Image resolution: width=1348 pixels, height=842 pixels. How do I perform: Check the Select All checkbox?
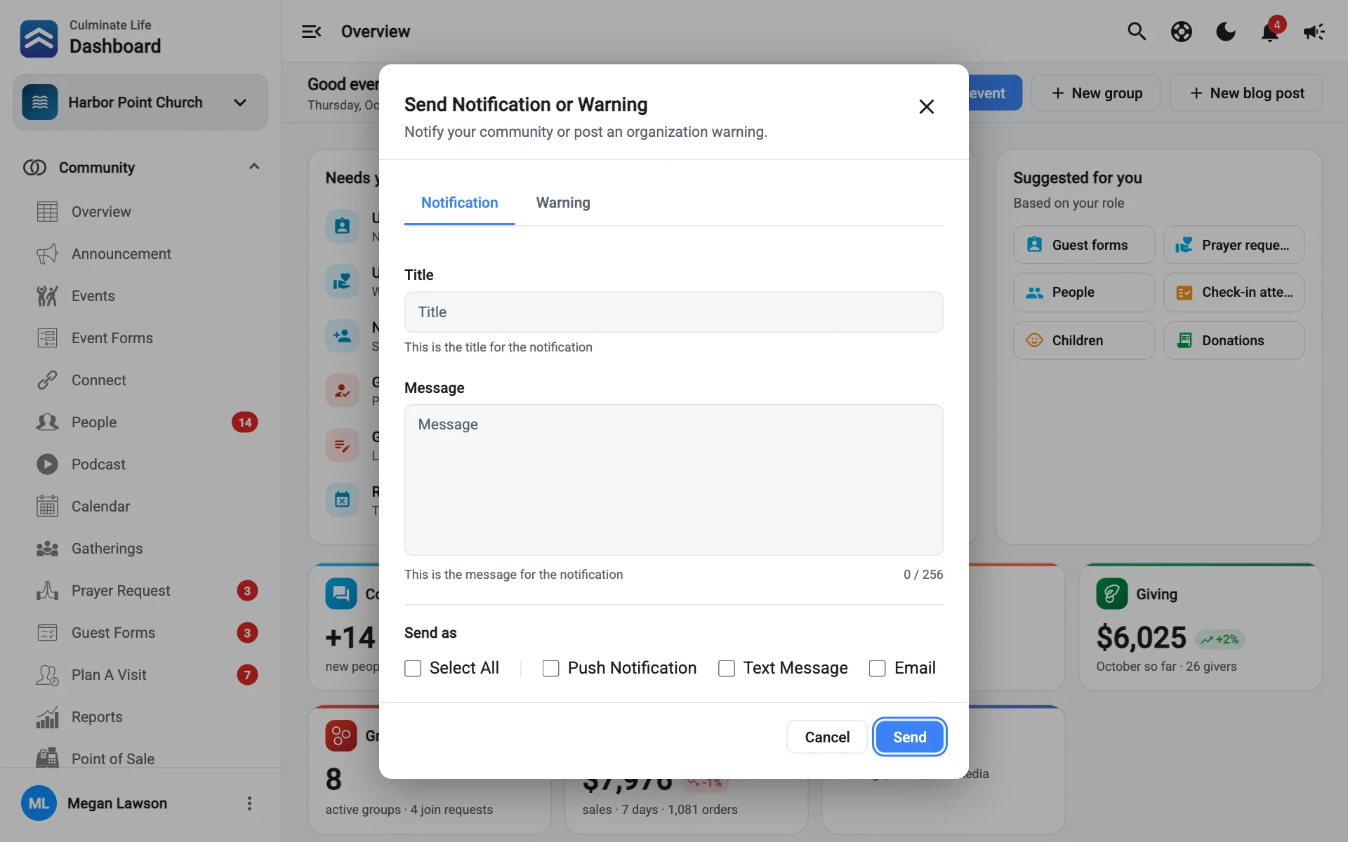[413, 668]
